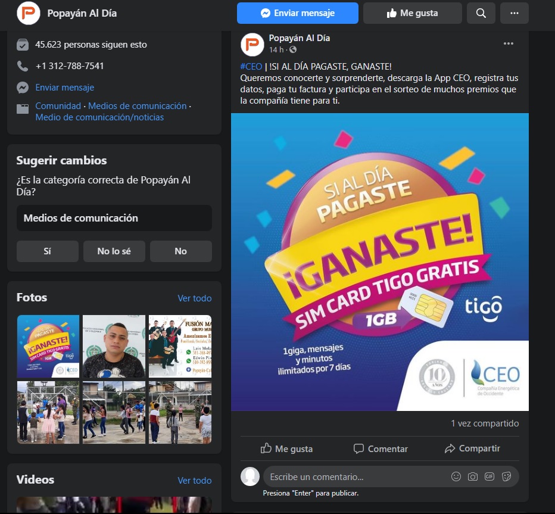The height and width of the screenshot is (514, 555).
Task: Open the 14 h post timestamp
Action: click(276, 50)
